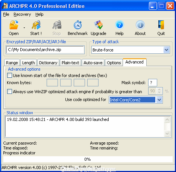Open the File menu
The height and width of the screenshot is (172, 176).
click(x=6, y=14)
